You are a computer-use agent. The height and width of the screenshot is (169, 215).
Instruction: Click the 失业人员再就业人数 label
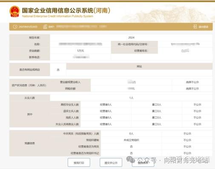(67, 124)
